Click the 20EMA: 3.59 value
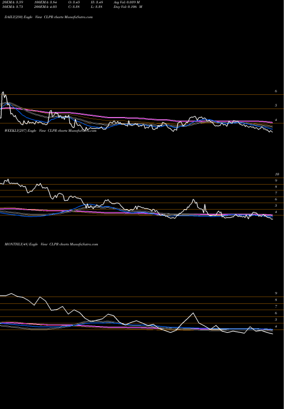The height and width of the screenshot is (409, 284). [12, 2]
